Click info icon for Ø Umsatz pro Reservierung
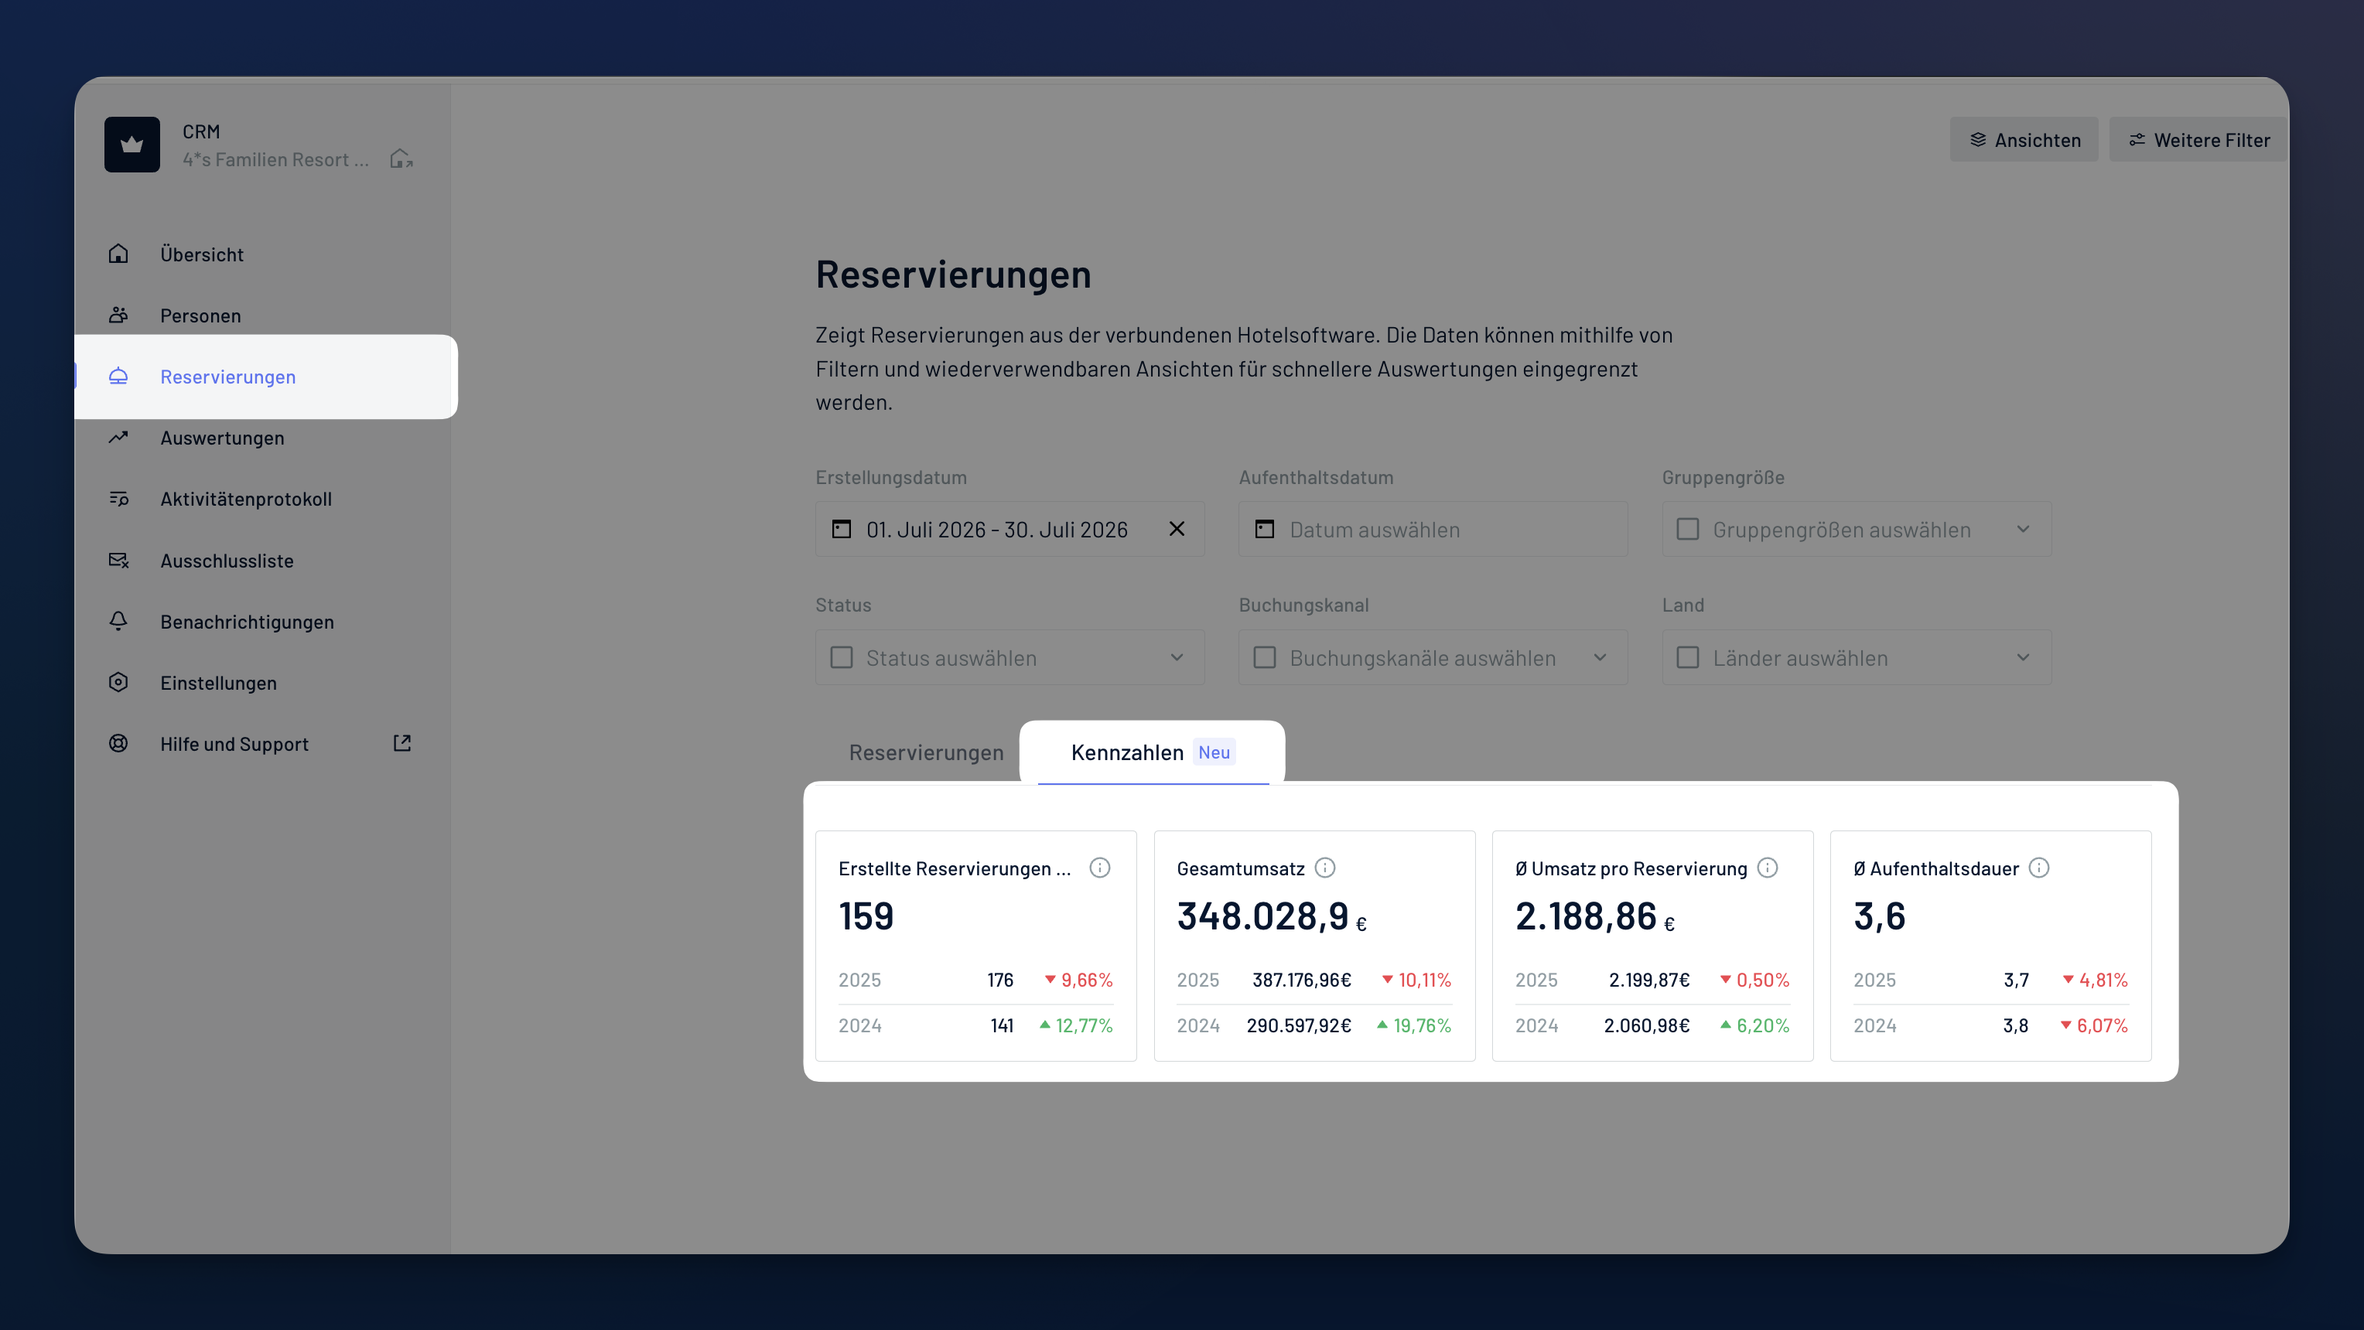 [x=1768, y=868]
